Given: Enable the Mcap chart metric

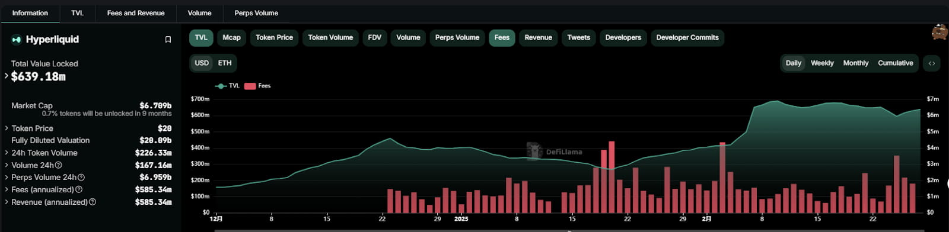Looking at the screenshot, I should [x=231, y=38].
